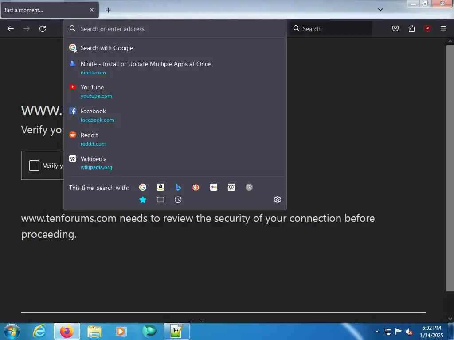Click the separate Search box

coord(331,29)
